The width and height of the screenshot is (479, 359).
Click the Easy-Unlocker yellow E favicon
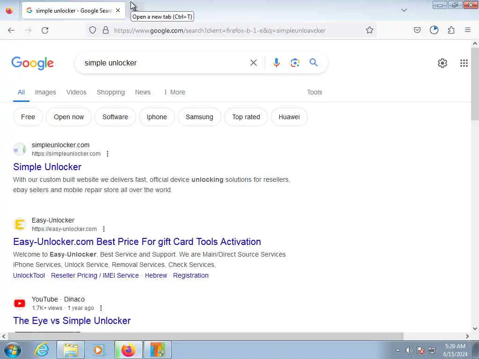coord(20,225)
